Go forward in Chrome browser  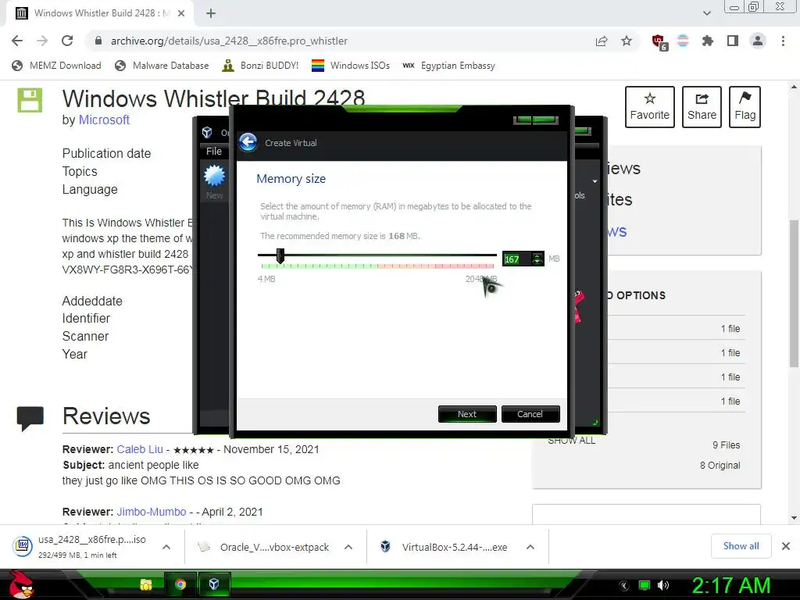coord(42,41)
